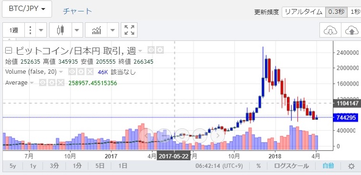The height and width of the screenshot is (175, 361).
Task: Click the blue 744295 current price label
Action: coord(346,117)
